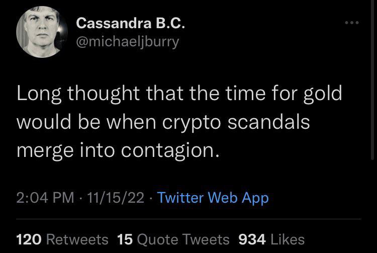
Task: Click the @michaeljburry handle
Action: [127, 42]
